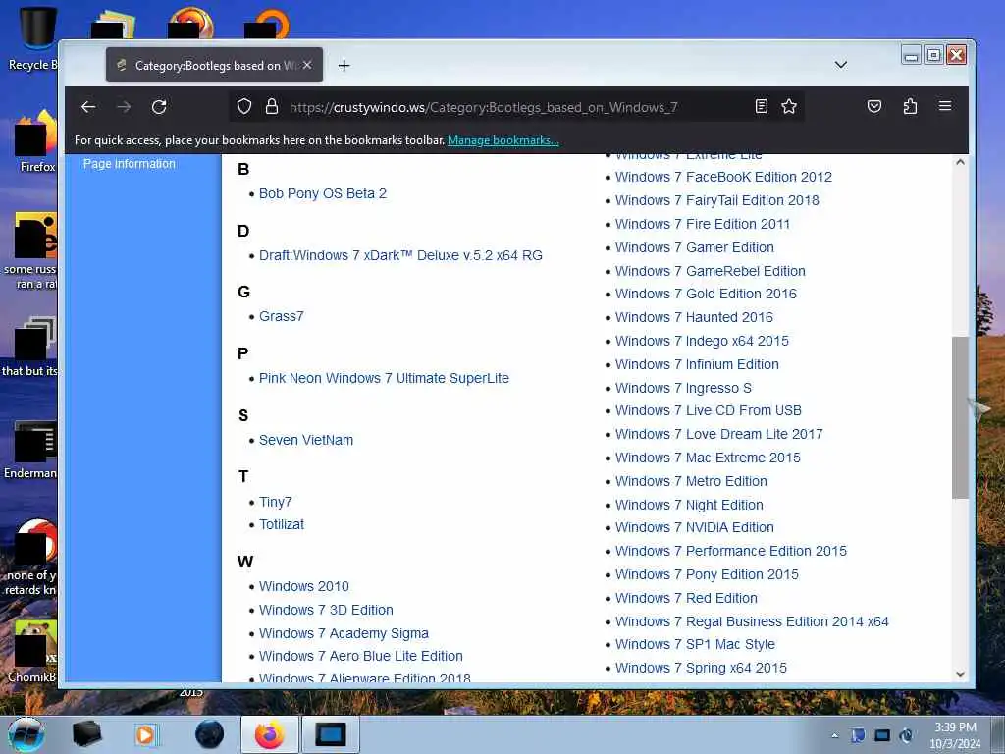
Task: Open Windows 7 GameRebel Edition
Action: coord(711,271)
